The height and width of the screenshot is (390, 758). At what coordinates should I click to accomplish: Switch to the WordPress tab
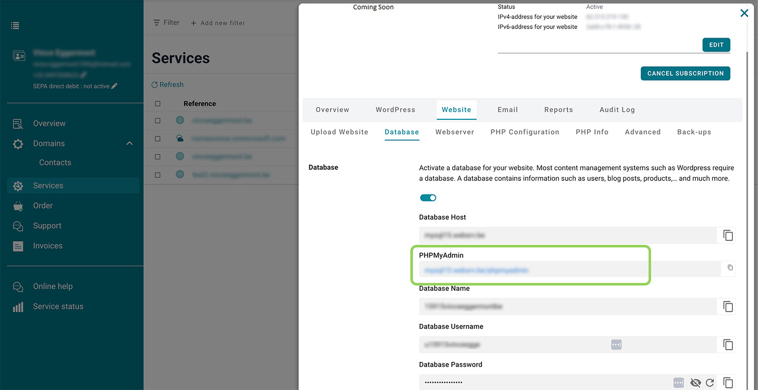(396, 110)
